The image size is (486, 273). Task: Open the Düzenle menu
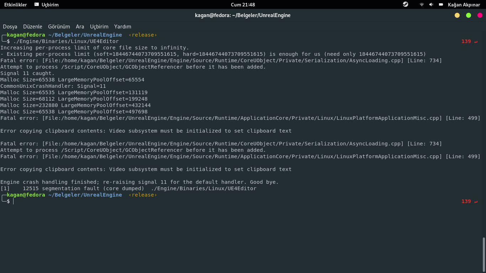pos(33,27)
